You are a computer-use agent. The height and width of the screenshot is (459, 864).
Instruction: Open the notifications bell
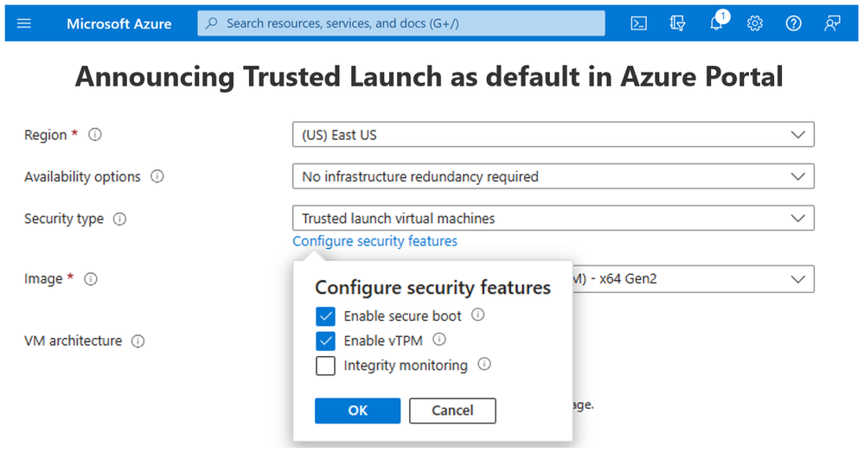(717, 23)
